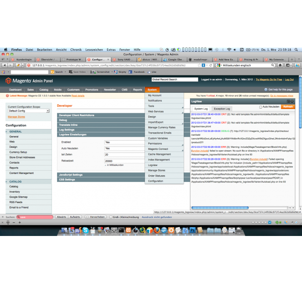
Task: Click the blue info icon in address bar
Action: point(203,65)
